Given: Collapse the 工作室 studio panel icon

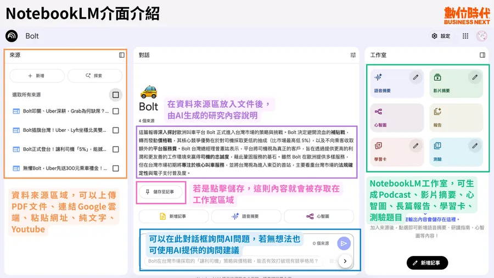Looking at the screenshot, I should 482,55.
